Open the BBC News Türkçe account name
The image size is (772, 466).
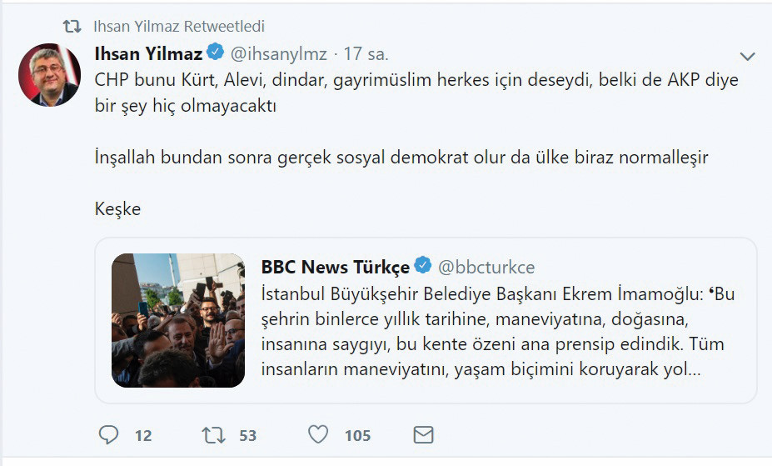[335, 267]
